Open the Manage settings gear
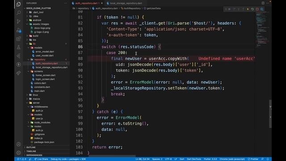 click(18, 153)
